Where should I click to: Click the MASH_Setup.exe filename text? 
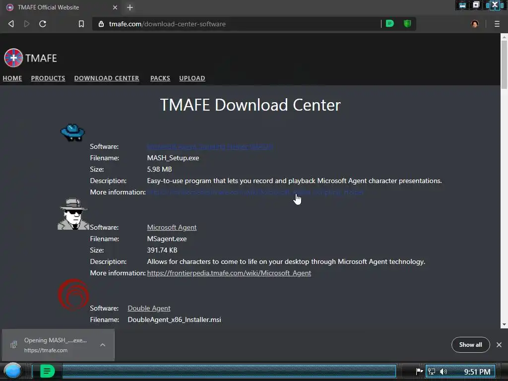pyautogui.click(x=173, y=158)
